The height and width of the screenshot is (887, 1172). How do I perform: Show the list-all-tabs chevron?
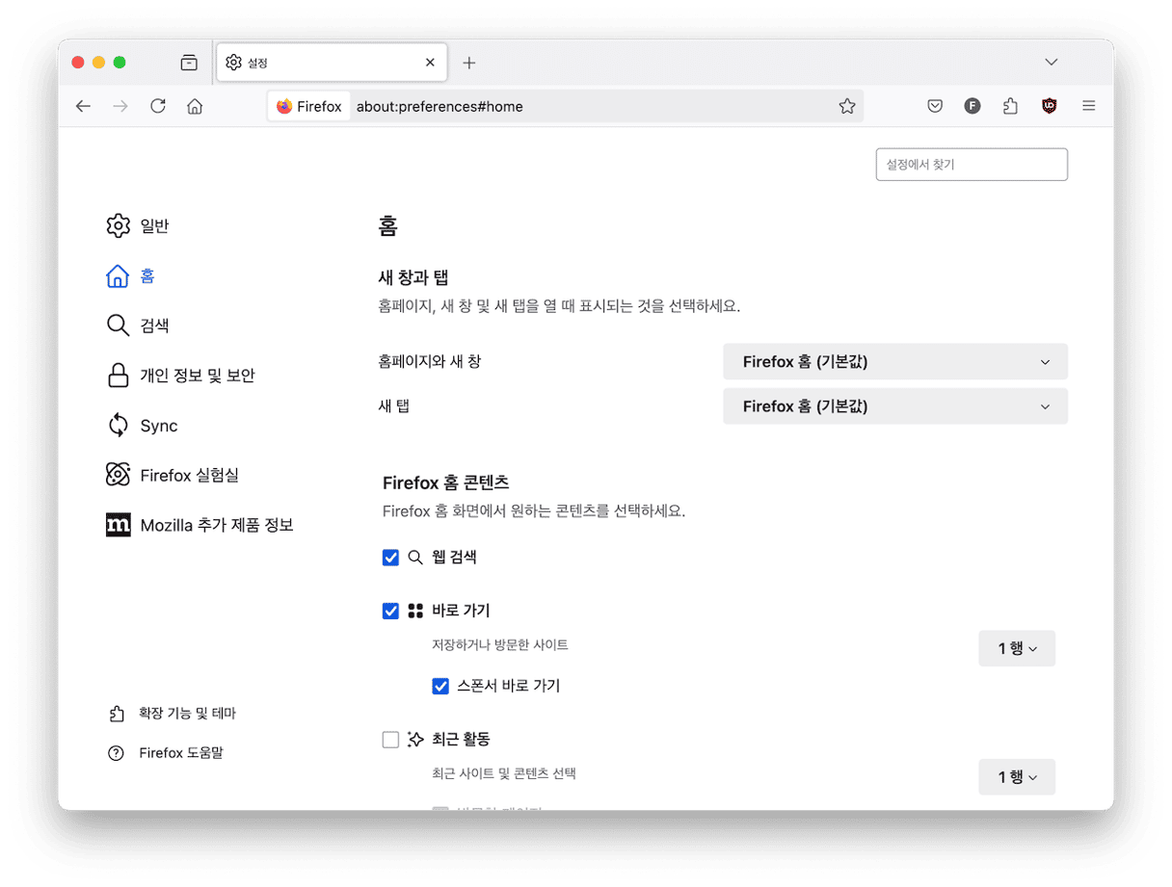click(1052, 63)
